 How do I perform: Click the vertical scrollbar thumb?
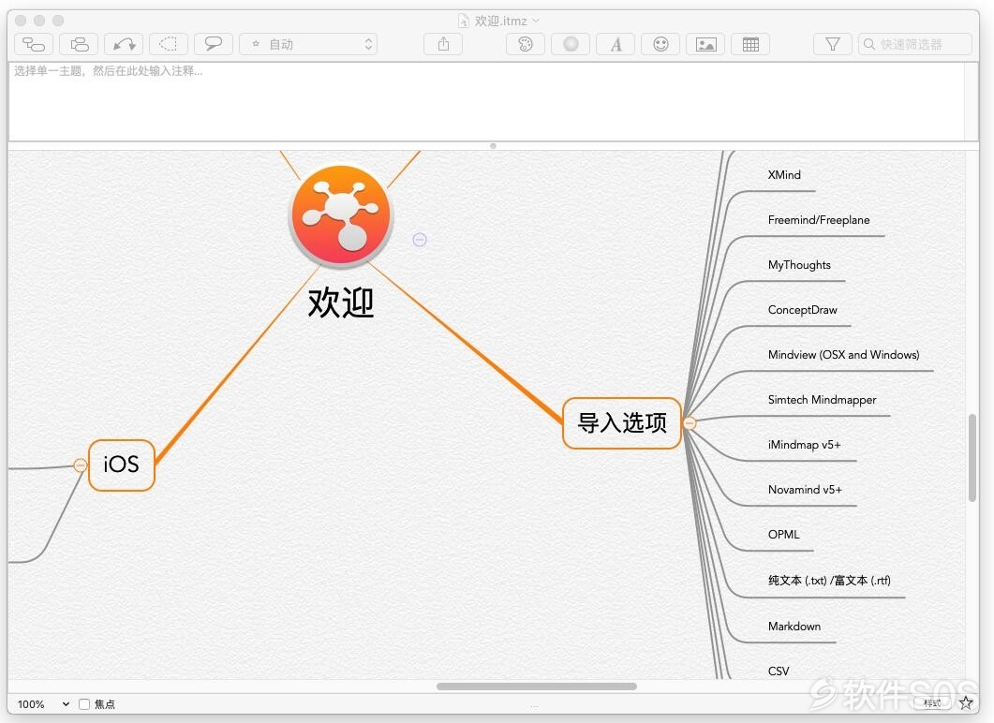click(972, 458)
